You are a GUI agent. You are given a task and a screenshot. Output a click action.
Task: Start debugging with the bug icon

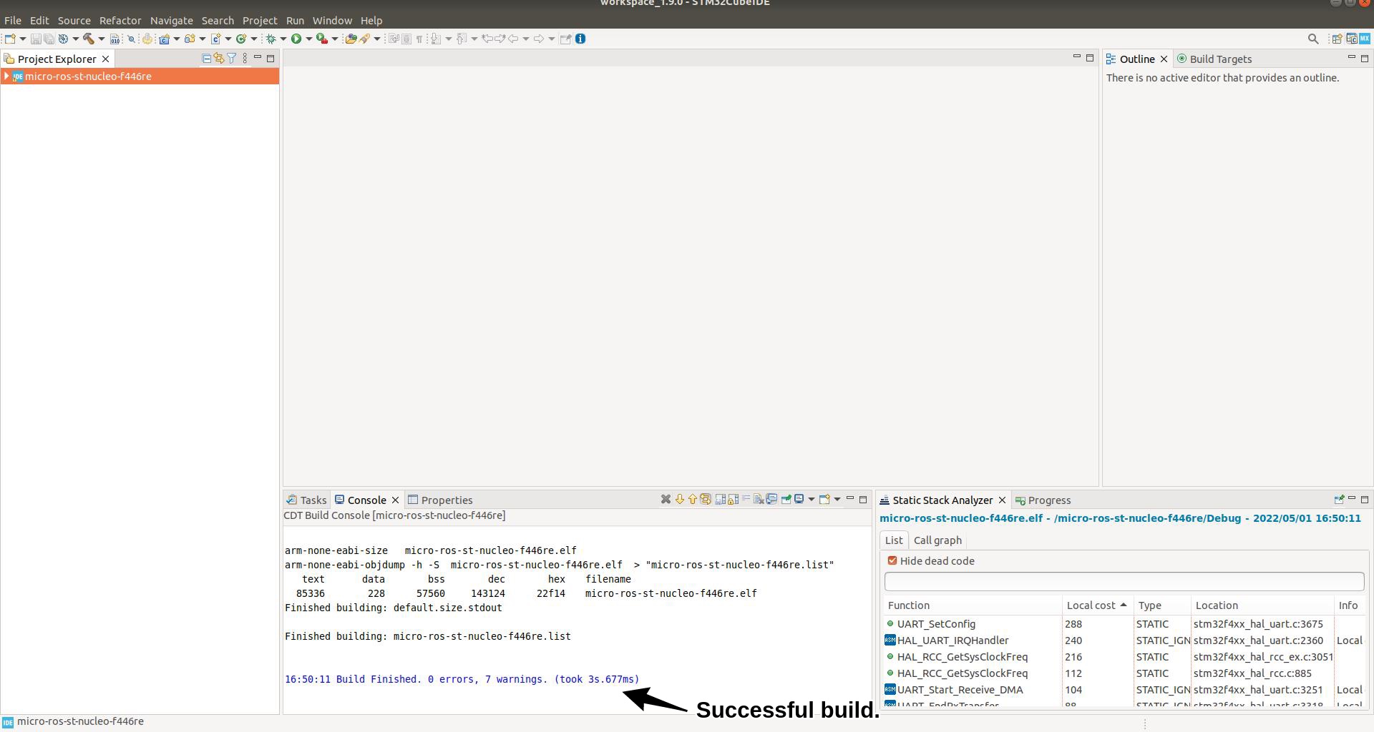pos(271,39)
